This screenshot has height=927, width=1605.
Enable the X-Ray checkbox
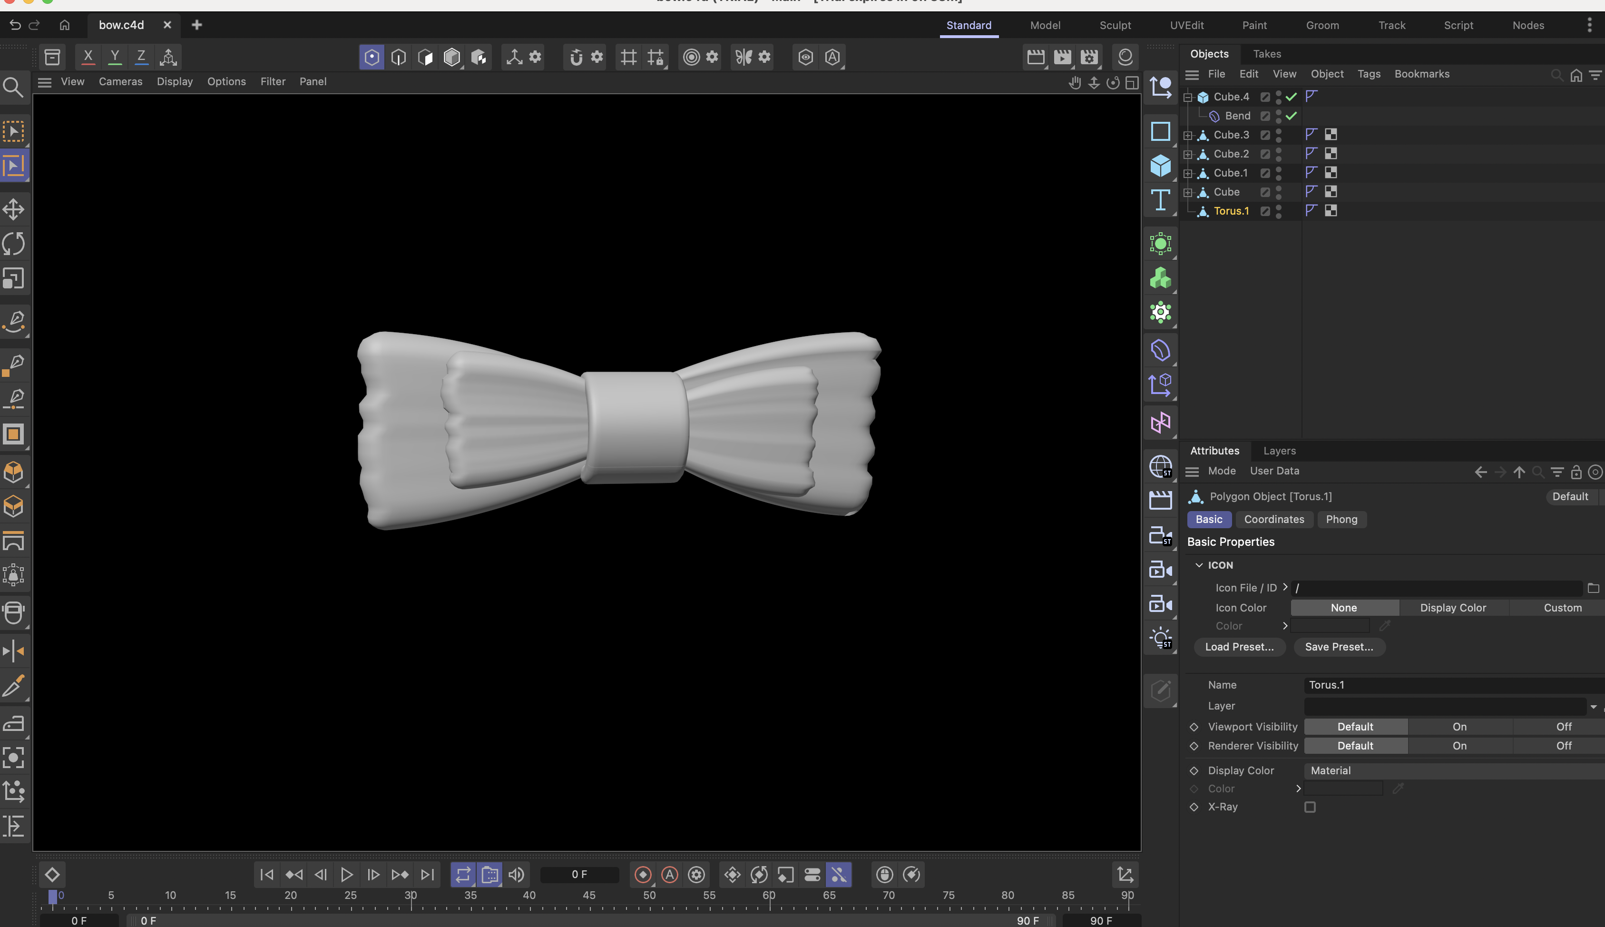1310,807
